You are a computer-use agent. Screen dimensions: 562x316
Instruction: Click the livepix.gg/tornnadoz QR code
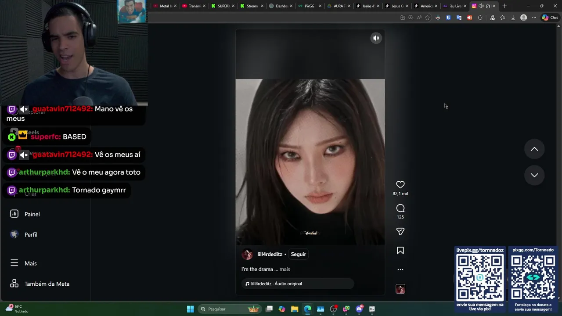[480, 278]
